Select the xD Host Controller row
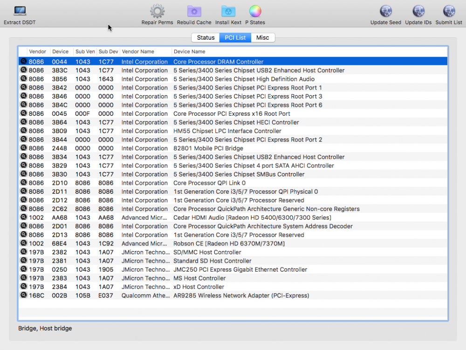The height and width of the screenshot is (350, 466). click(233, 287)
